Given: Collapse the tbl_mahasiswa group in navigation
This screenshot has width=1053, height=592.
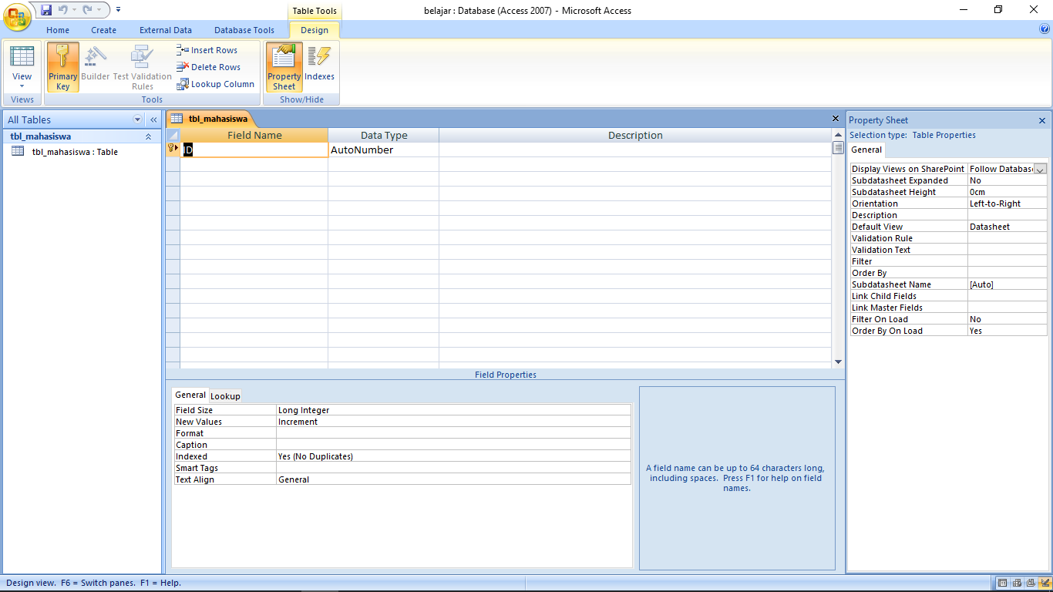Looking at the screenshot, I should click(x=148, y=136).
